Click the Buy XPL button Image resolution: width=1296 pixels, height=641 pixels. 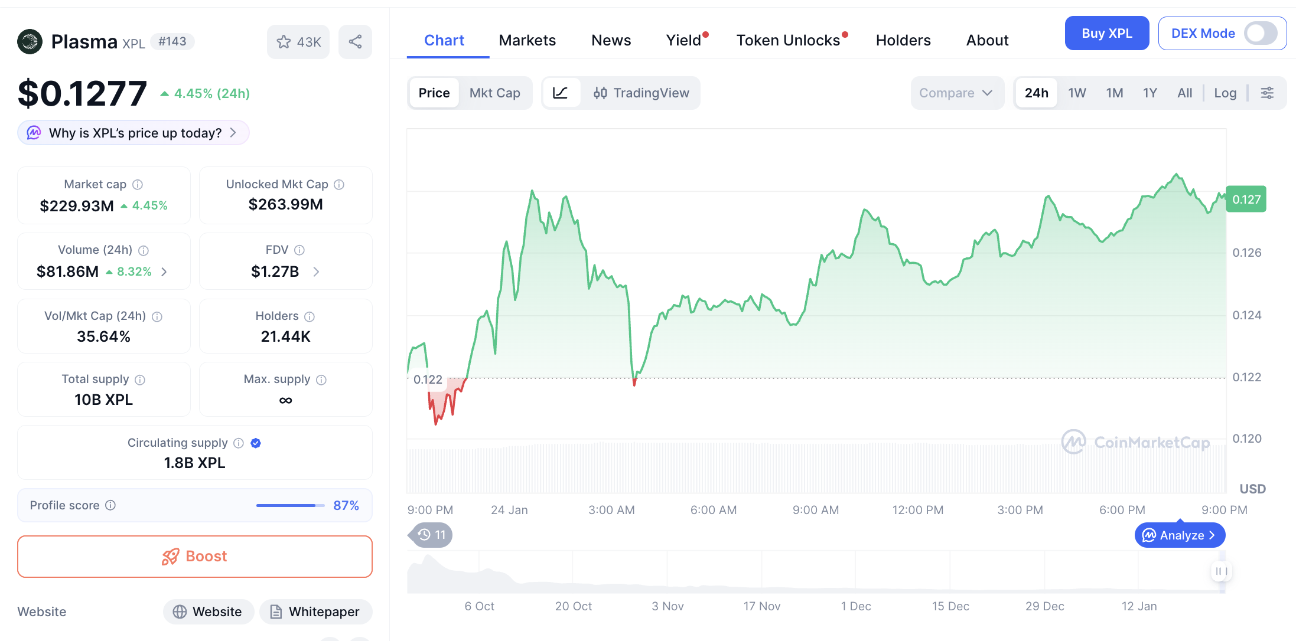pos(1106,33)
